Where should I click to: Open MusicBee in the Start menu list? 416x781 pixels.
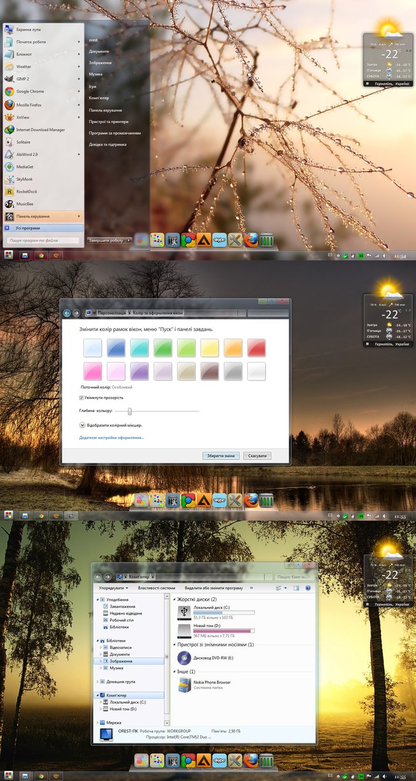(25, 204)
